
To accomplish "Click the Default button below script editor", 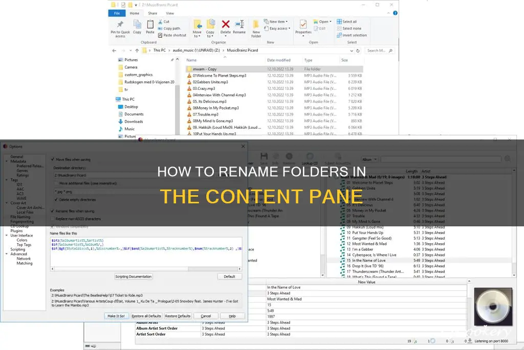I will [230, 276].
